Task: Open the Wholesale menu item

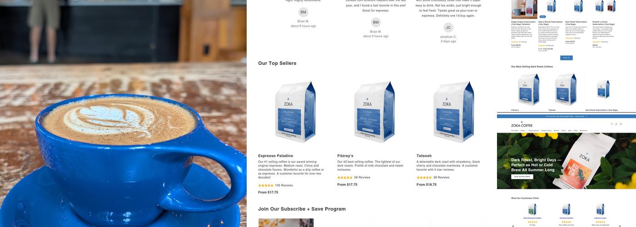Action: coord(583,131)
